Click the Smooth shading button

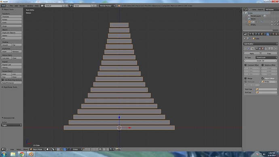[6, 45]
